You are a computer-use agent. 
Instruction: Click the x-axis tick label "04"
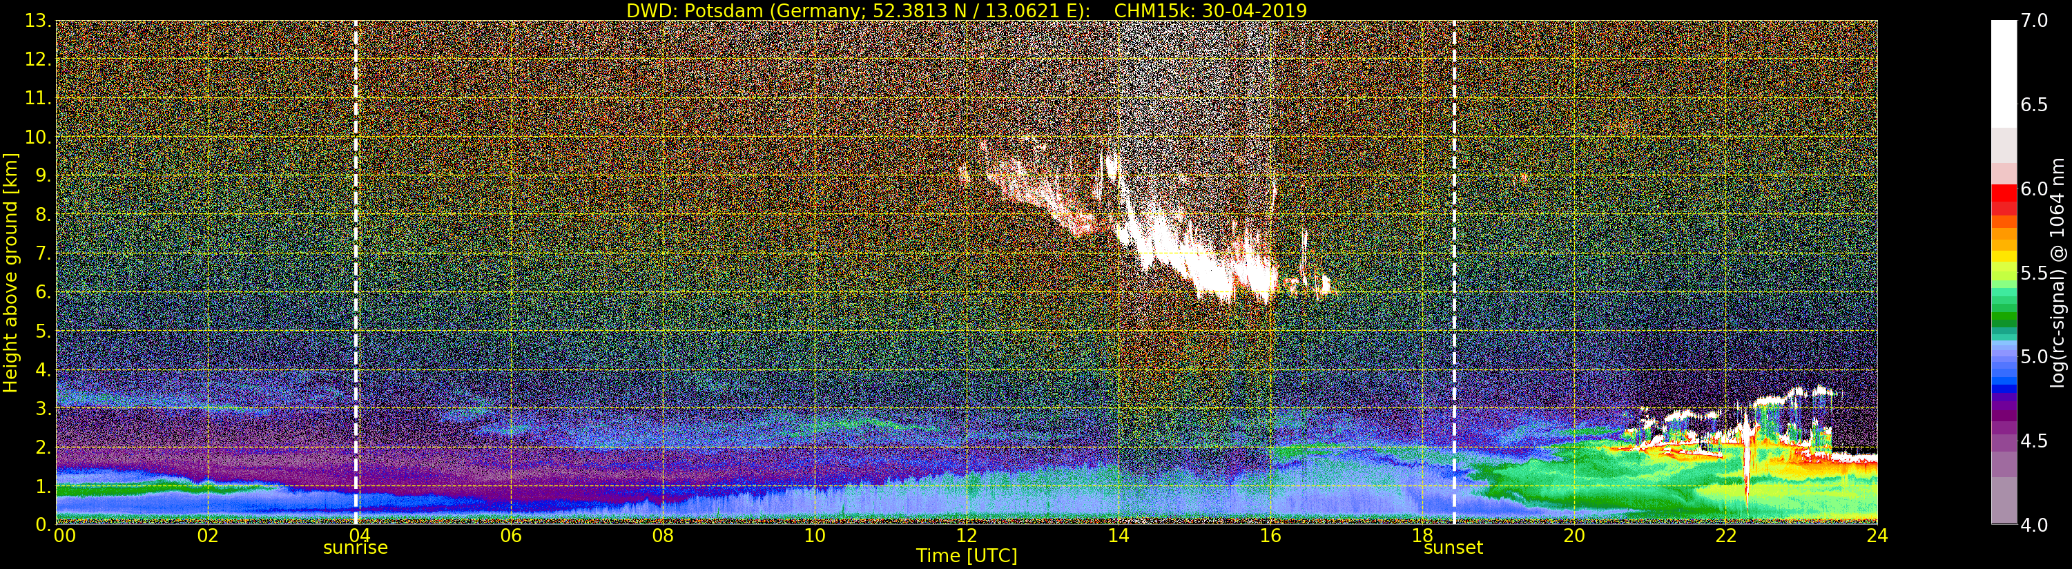[360, 536]
